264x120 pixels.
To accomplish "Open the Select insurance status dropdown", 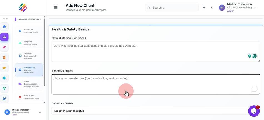I will click(x=156, y=111).
